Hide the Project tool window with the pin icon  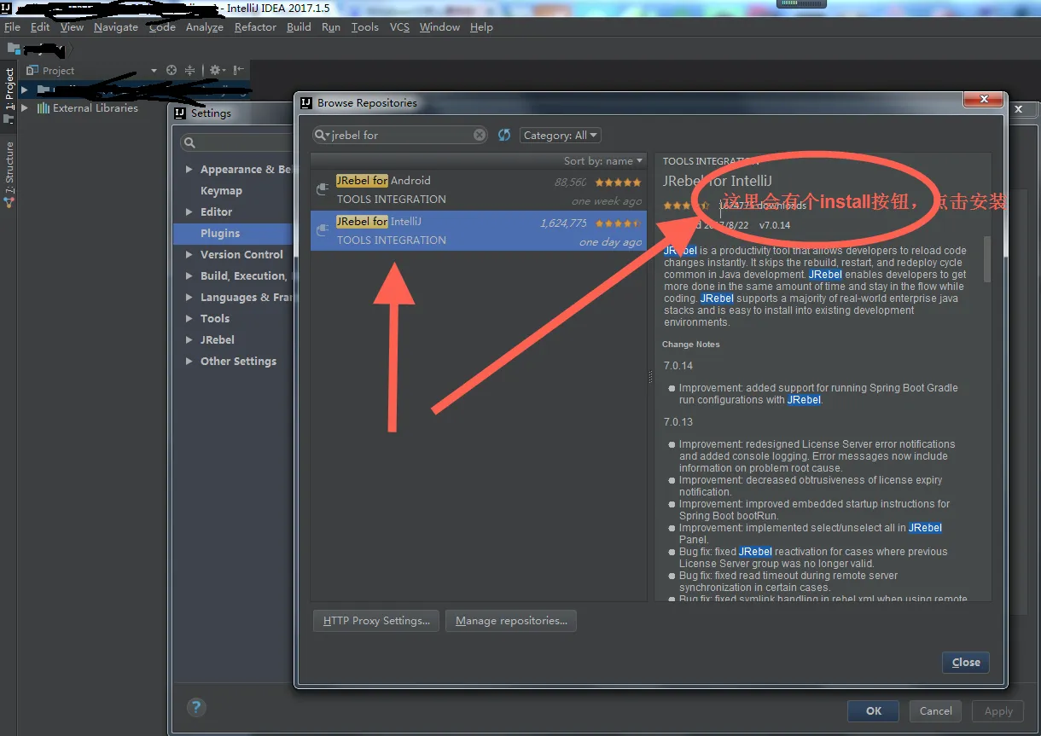(238, 71)
